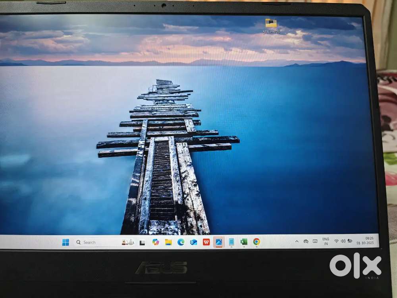397x298 pixels.
Task: Expand hidden system tray icons chevron
Action: pyautogui.click(x=297, y=241)
